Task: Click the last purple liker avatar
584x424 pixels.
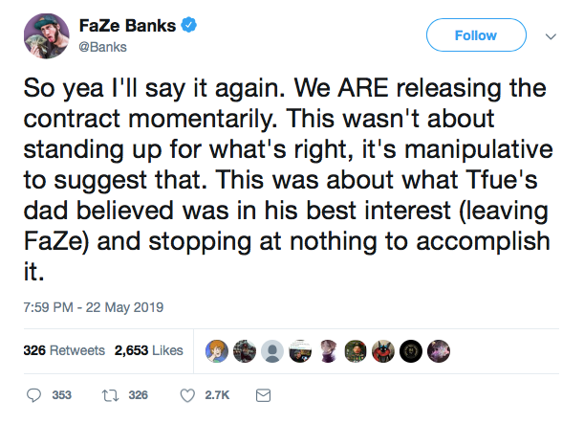Action: (x=439, y=350)
